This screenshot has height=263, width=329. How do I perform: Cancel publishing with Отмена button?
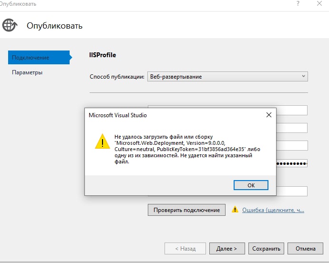[305, 249]
